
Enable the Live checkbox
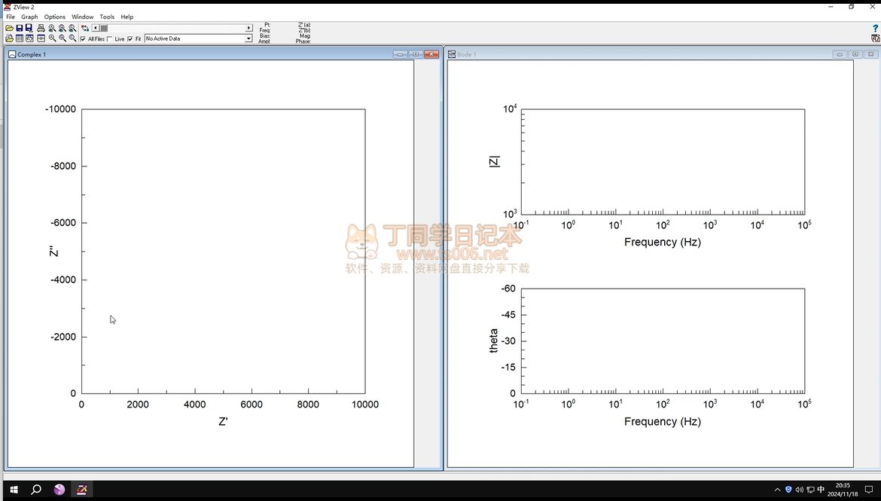point(110,38)
